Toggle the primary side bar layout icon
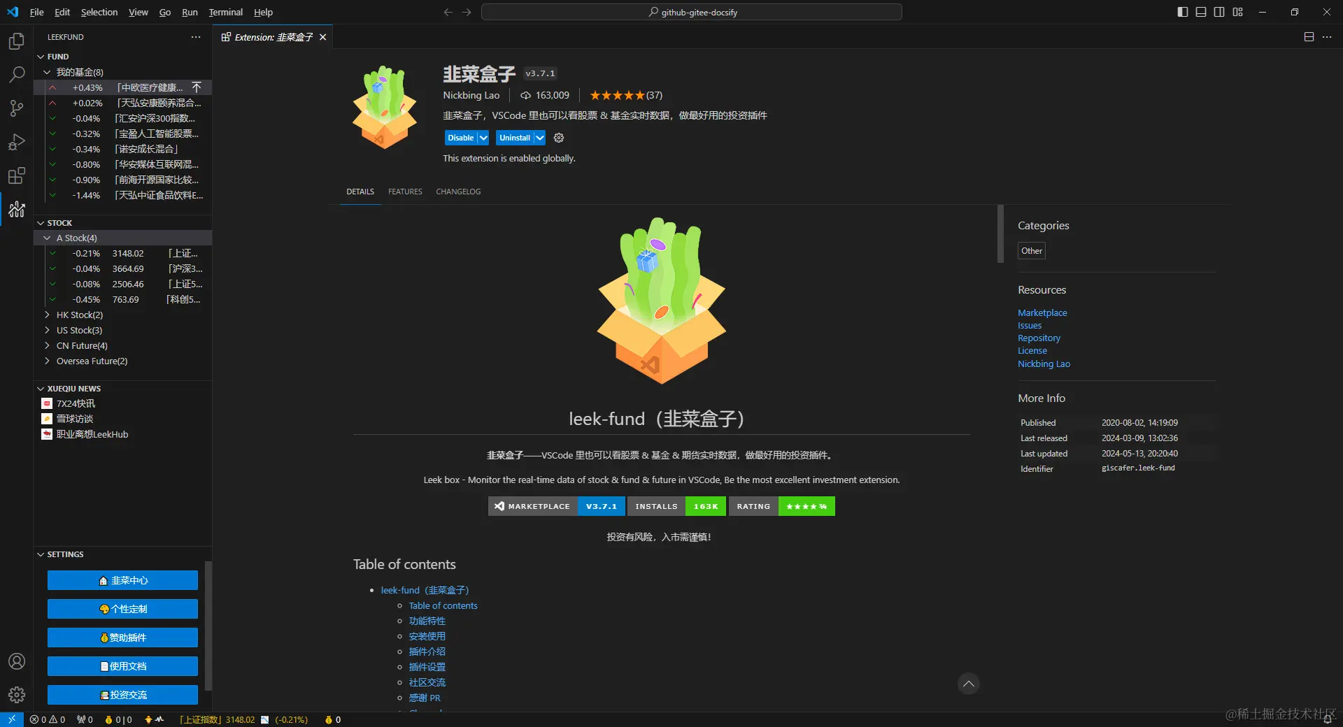This screenshot has width=1343, height=727. (1183, 12)
